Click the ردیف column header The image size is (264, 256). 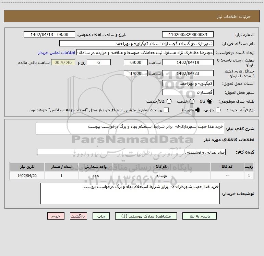tap(249, 167)
